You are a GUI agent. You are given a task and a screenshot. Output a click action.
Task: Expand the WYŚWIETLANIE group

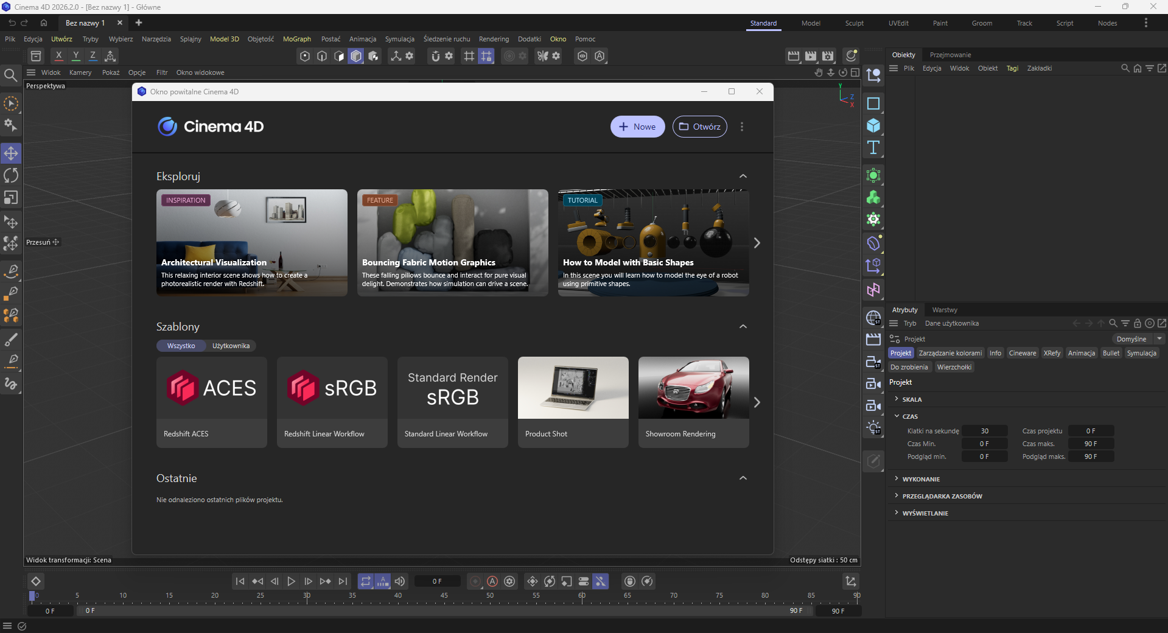[897, 512]
